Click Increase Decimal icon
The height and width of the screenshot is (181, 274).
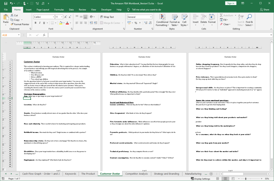pyautogui.click(x=146, y=23)
